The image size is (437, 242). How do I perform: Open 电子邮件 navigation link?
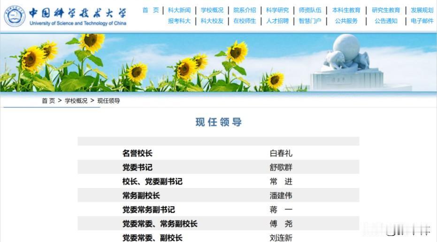pyautogui.click(x=422, y=21)
